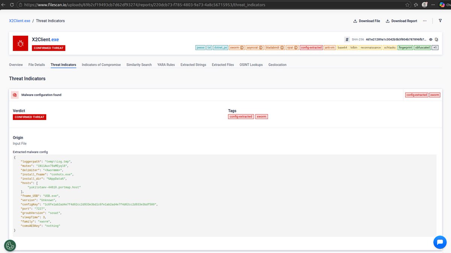Click the configKey hex string value
This screenshot has height=253, width=451.
pos(100,204)
